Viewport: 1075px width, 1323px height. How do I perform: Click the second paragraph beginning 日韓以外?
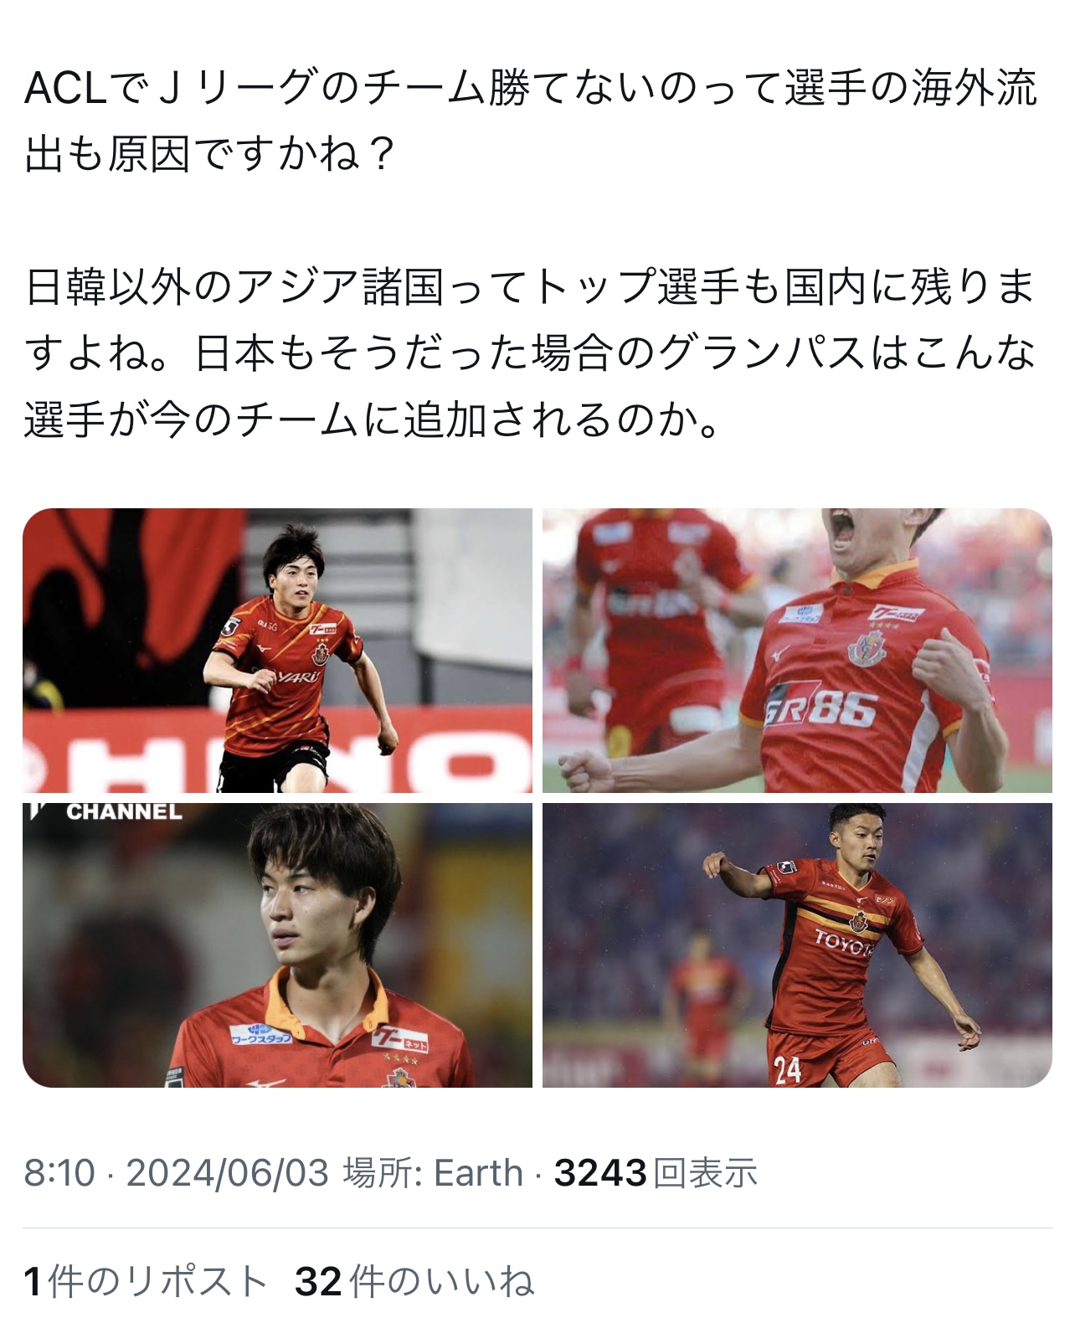point(531,353)
